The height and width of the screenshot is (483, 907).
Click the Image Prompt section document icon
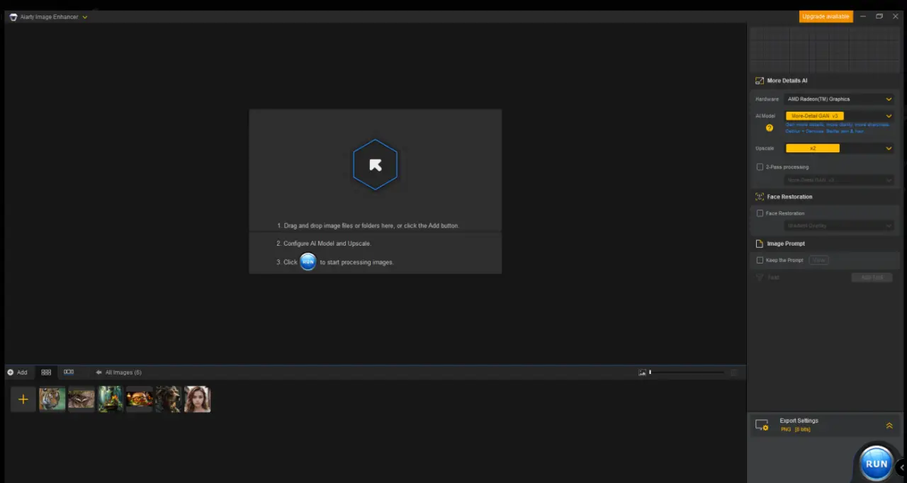(760, 244)
